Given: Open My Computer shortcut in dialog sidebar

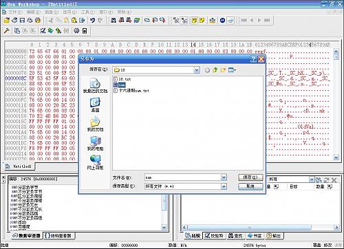Looking at the screenshot, I should pyautogui.click(x=95, y=144).
